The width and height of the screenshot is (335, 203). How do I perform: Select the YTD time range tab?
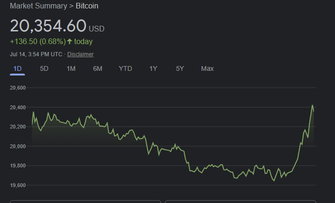click(x=125, y=68)
